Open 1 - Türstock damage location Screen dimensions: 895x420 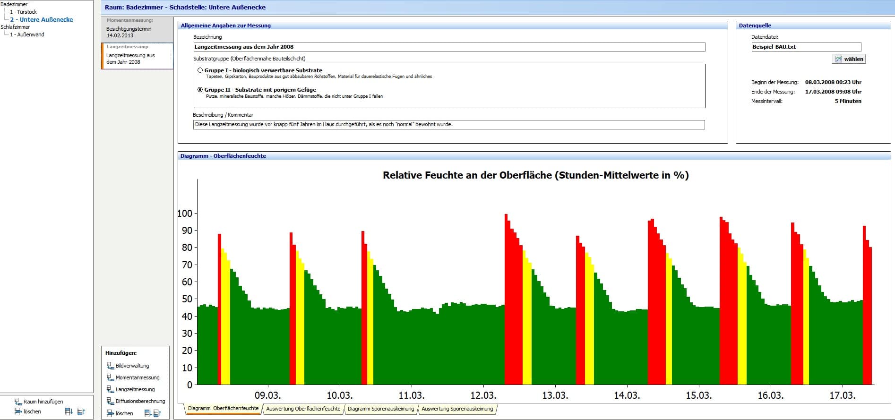click(x=23, y=12)
